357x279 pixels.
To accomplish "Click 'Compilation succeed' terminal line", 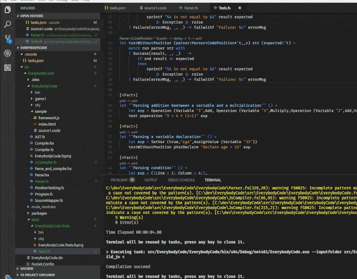I will pyautogui.click(x=128, y=266).
